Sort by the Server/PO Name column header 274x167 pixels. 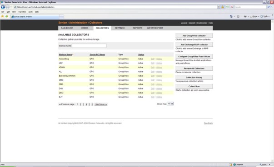[97, 54]
